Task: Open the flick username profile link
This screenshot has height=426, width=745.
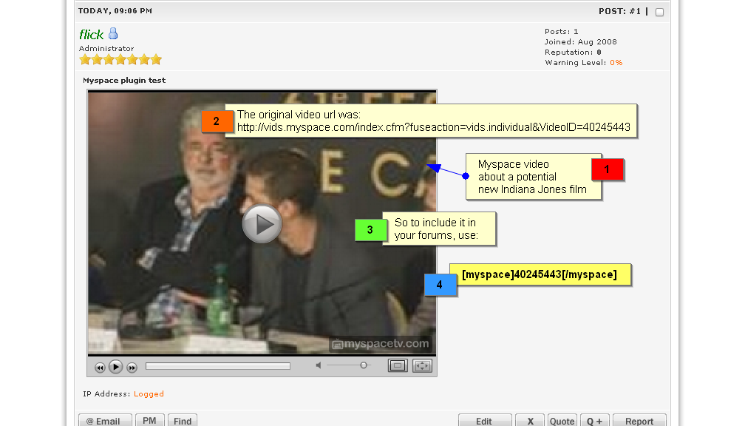Action: 92,34
